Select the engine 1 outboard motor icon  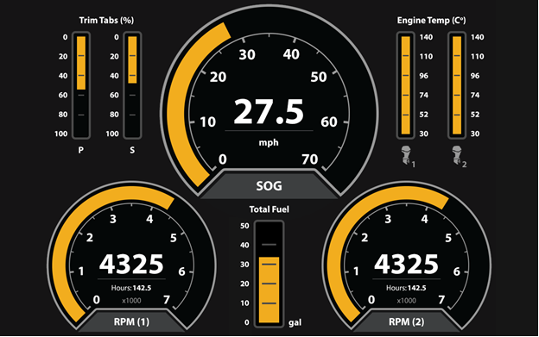[x=406, y=155]
